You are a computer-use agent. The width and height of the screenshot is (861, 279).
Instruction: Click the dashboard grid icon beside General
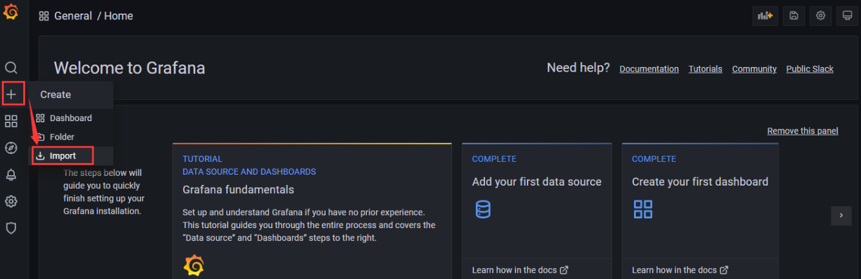point(44,16)
